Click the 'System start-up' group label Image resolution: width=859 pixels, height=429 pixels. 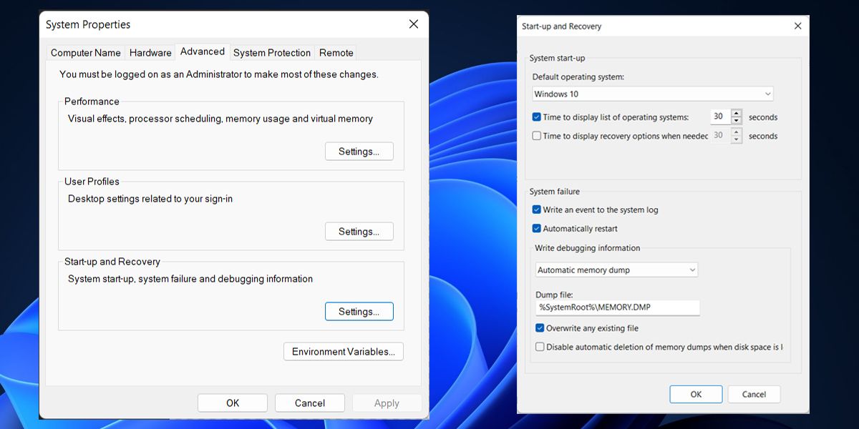point(558,58)
